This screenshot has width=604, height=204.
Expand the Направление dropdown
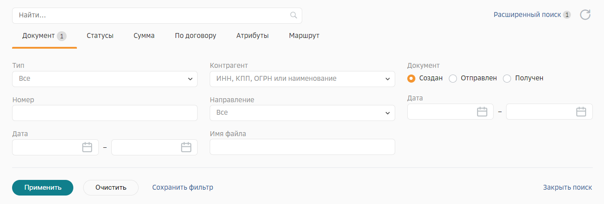(302, 112)
